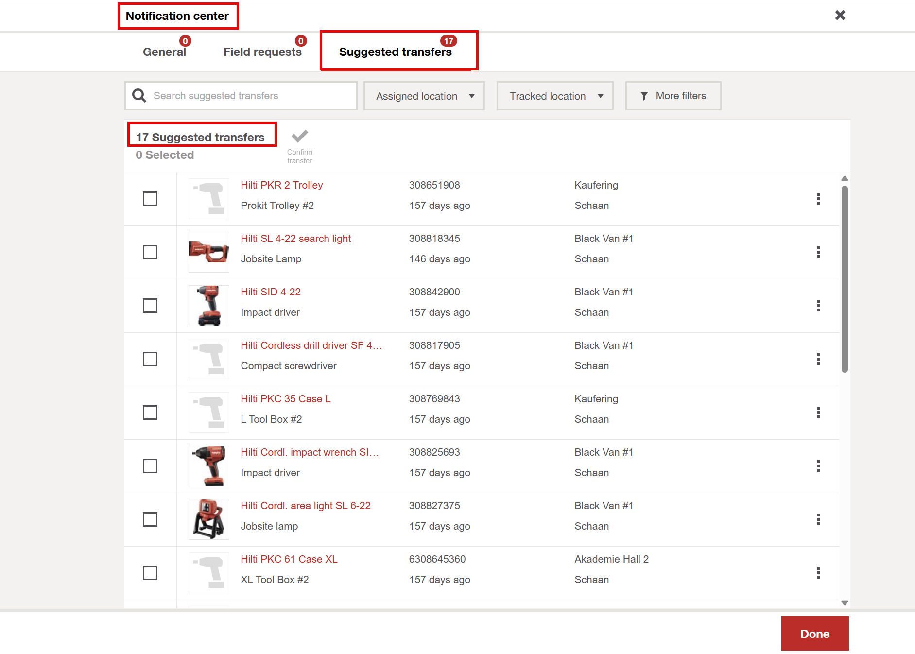Screen dimensions: 915x654
Task: Click the Hilti SID 4-22 impact driver thumbnail
Action: click(x=209, y=306)
